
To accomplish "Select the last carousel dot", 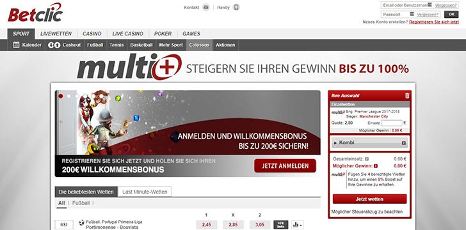I will [101, 96].
